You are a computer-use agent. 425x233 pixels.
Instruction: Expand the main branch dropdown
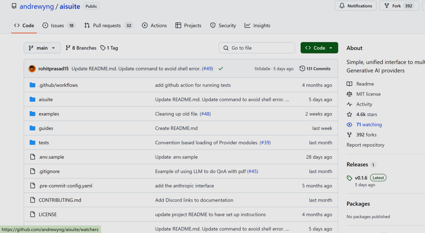42,48
